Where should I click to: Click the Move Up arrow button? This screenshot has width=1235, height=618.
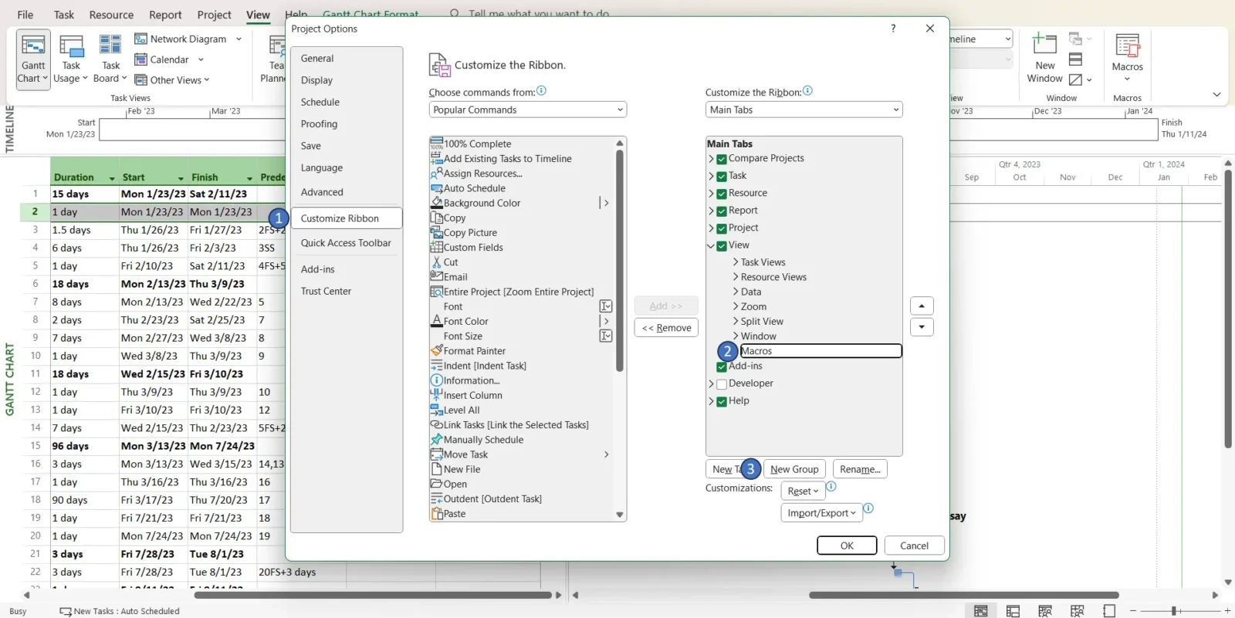click(922, 306)
